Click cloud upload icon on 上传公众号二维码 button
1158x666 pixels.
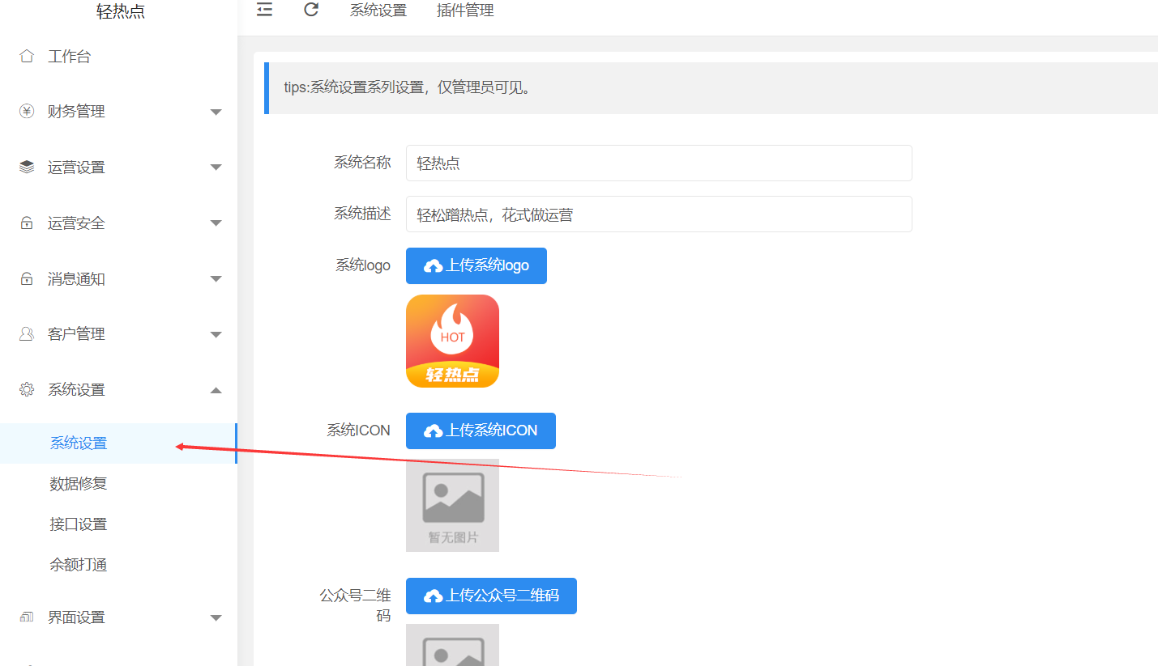(x=434, y=596)
